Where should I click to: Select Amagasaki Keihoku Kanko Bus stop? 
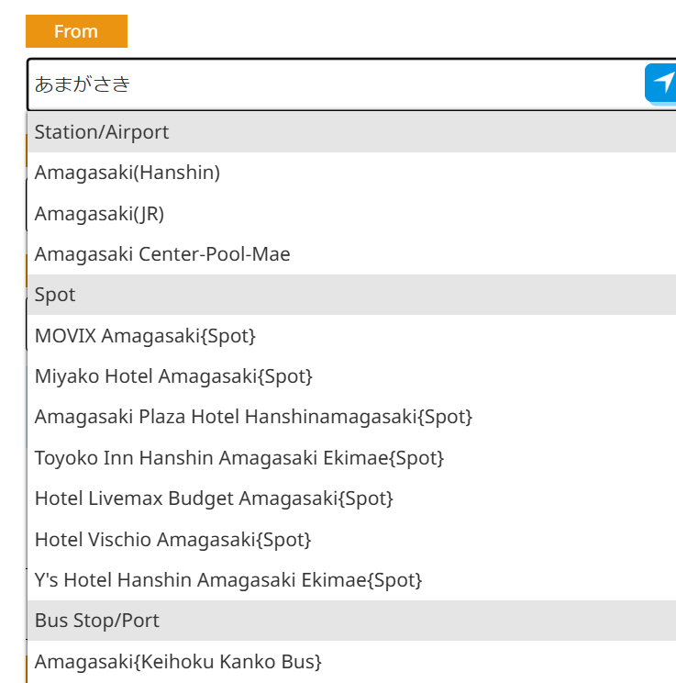pyautogui.click(x=178, y=661)
